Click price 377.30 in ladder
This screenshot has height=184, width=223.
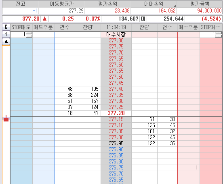point(116,101)
